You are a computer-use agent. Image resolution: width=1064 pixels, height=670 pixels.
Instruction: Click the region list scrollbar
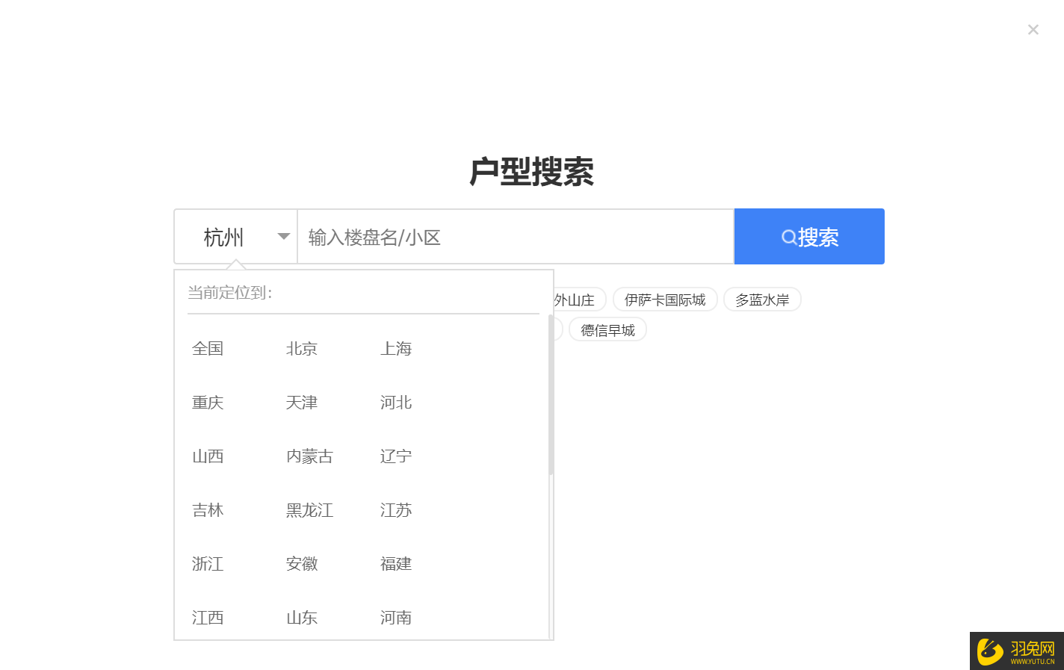[551, 396]
